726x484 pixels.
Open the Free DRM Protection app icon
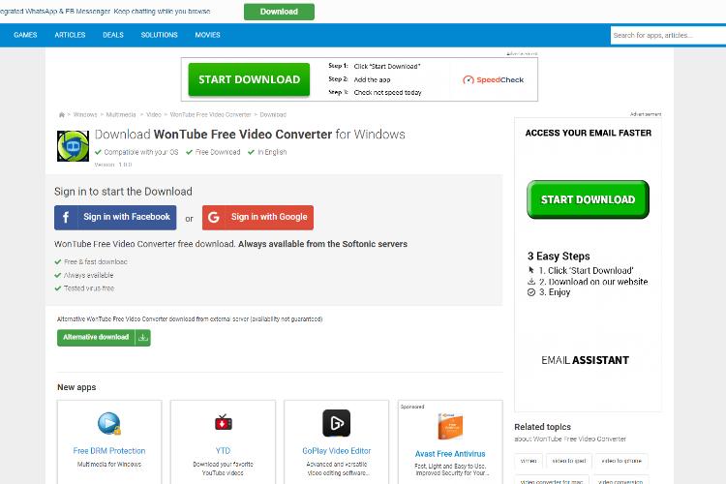pos(109,423)
